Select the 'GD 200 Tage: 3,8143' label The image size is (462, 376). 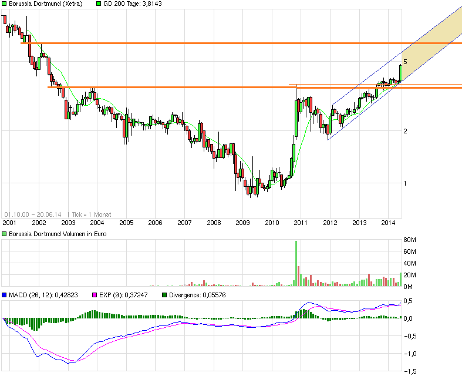point(133,4)
